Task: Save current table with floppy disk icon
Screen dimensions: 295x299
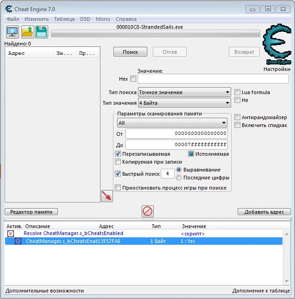Action: click(42, 32)
